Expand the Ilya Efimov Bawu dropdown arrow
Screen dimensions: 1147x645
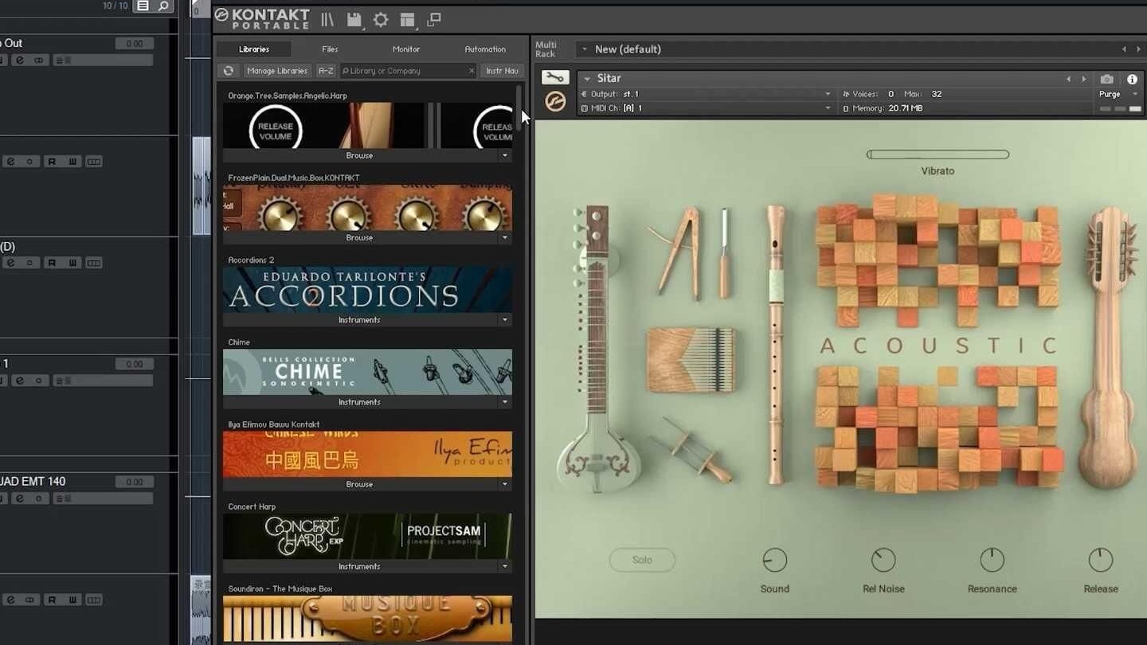pos(504,484)
